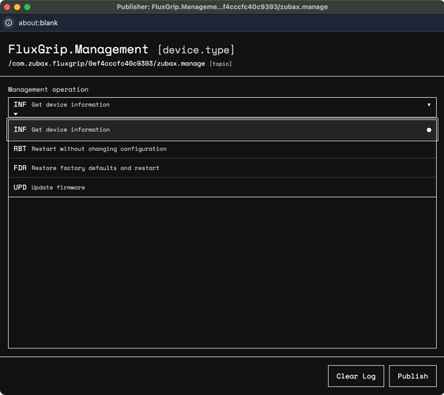Click the site info icon beside about:blank
The image size is (444, 395).
(x=9, y=23)
